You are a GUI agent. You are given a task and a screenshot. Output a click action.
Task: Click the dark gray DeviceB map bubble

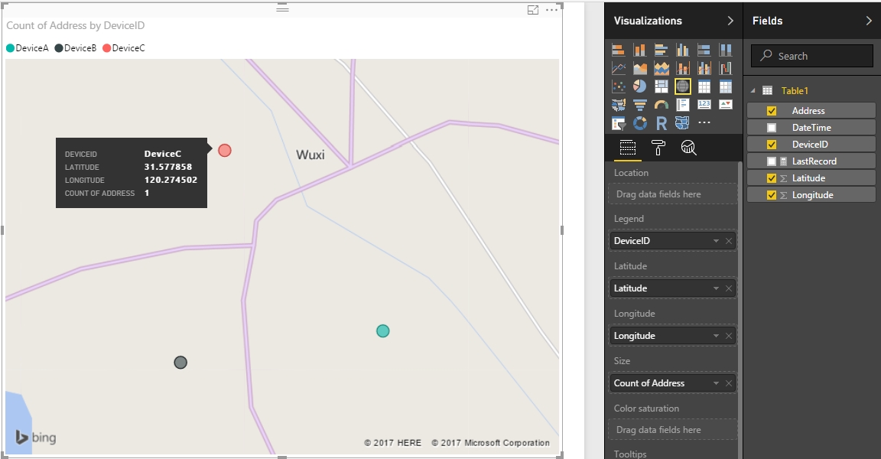180,363
